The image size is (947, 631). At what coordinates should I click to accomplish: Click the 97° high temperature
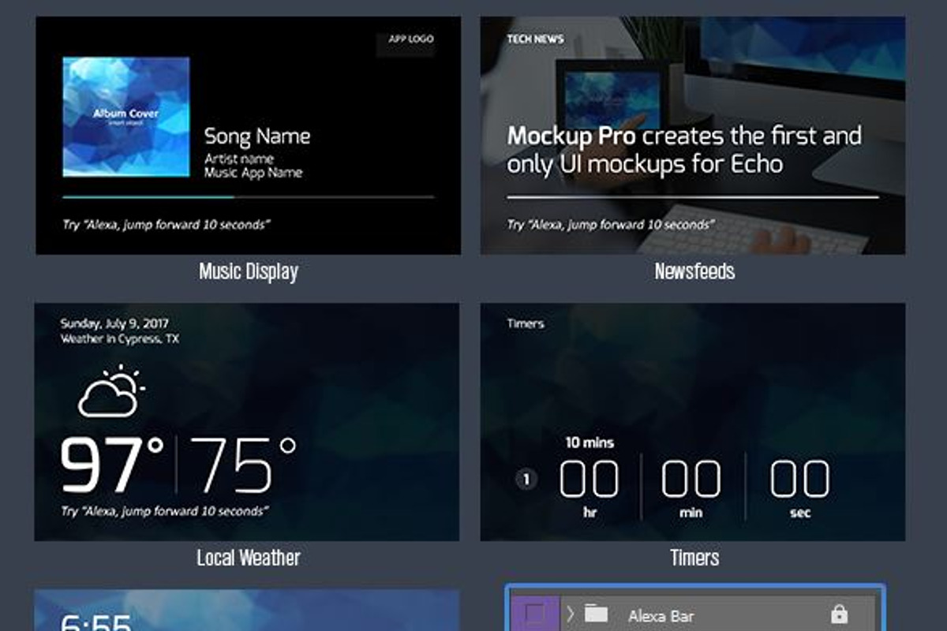pyautogui.click(x=112, y=464)
